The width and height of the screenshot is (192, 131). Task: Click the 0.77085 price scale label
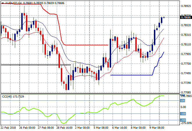tap(186, 92)
